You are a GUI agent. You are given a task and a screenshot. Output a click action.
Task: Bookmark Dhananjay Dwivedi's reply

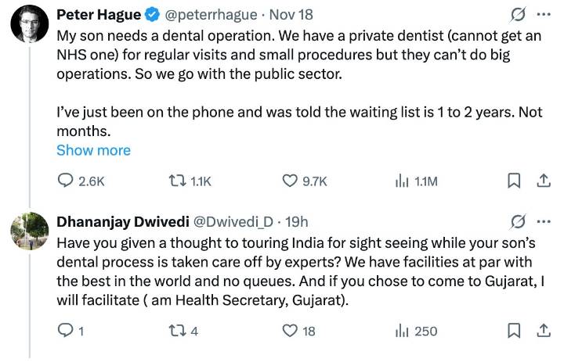point(514,331)
